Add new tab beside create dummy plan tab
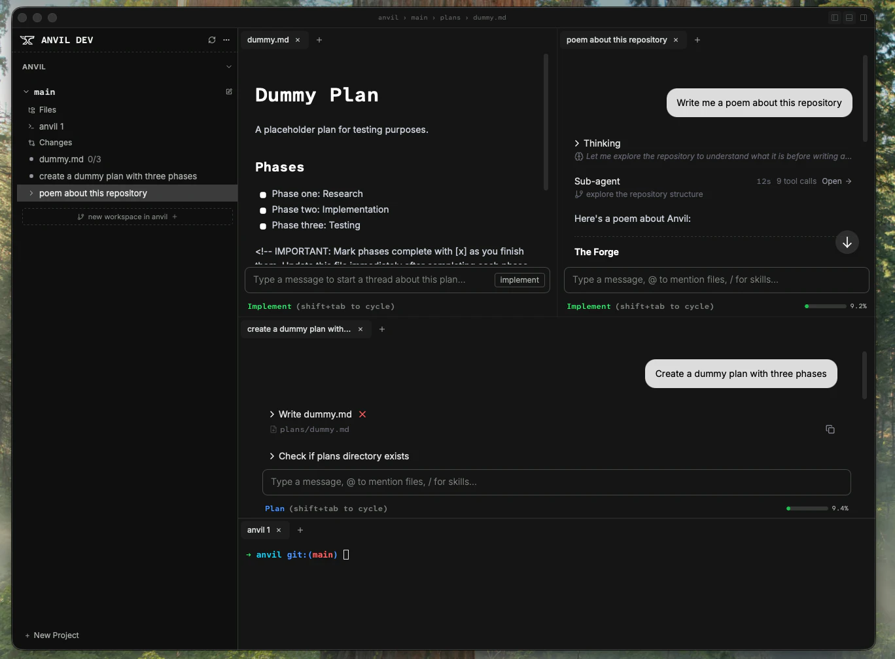This screenshot has height=659, width=895. coord(382,329)
